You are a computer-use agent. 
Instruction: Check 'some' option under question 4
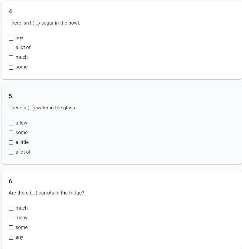point(11,67)
